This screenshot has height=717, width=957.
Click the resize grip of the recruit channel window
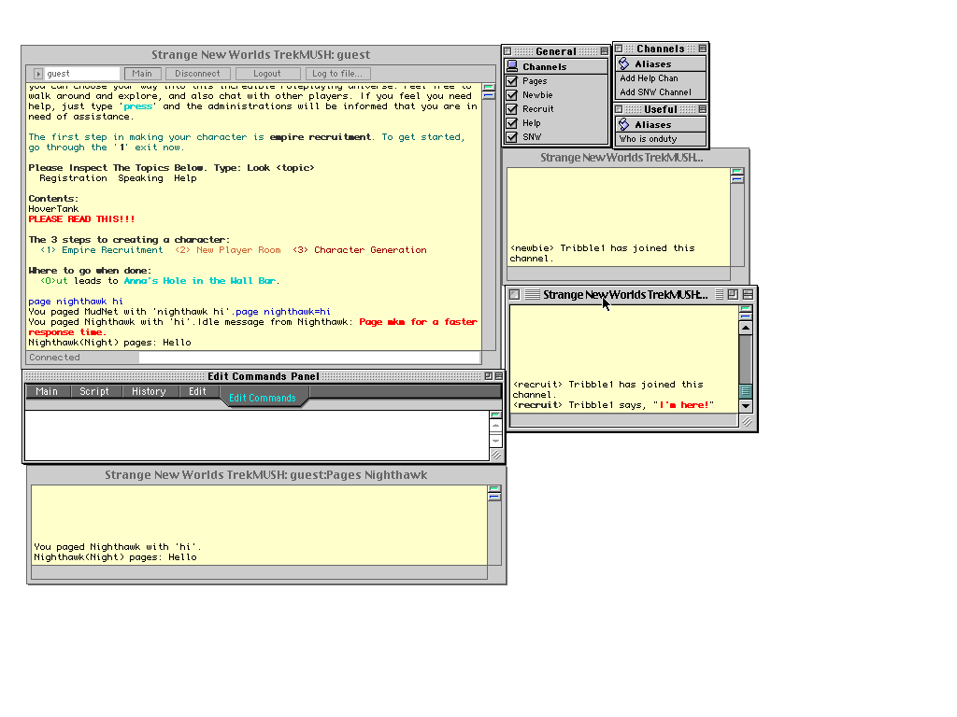747,421
